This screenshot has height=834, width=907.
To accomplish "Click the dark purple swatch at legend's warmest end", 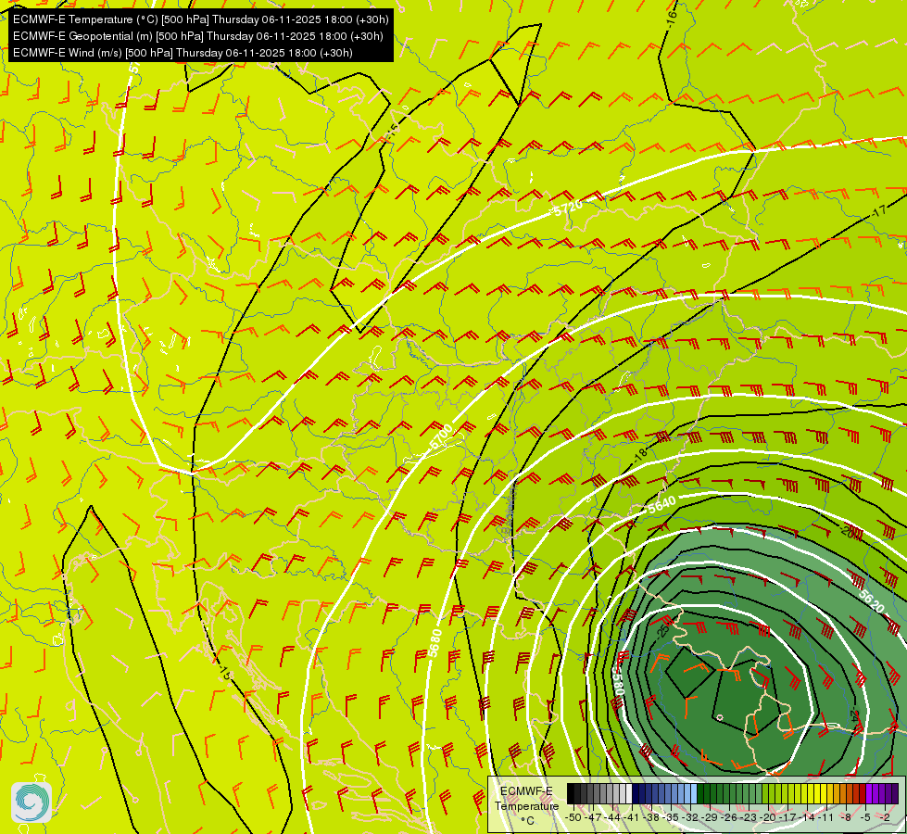I will (x=895, y=793).
